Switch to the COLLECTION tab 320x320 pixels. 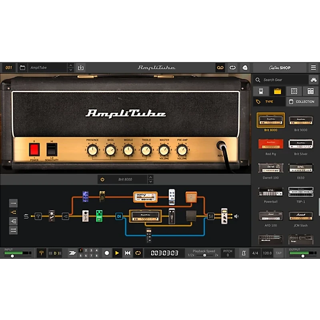[302, 102]
